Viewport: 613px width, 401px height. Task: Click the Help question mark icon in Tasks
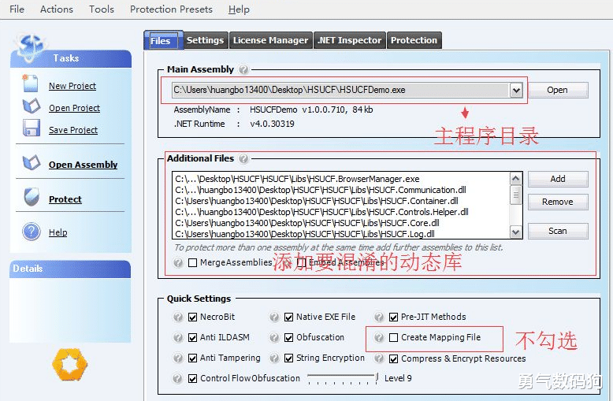tap(32, 232)
